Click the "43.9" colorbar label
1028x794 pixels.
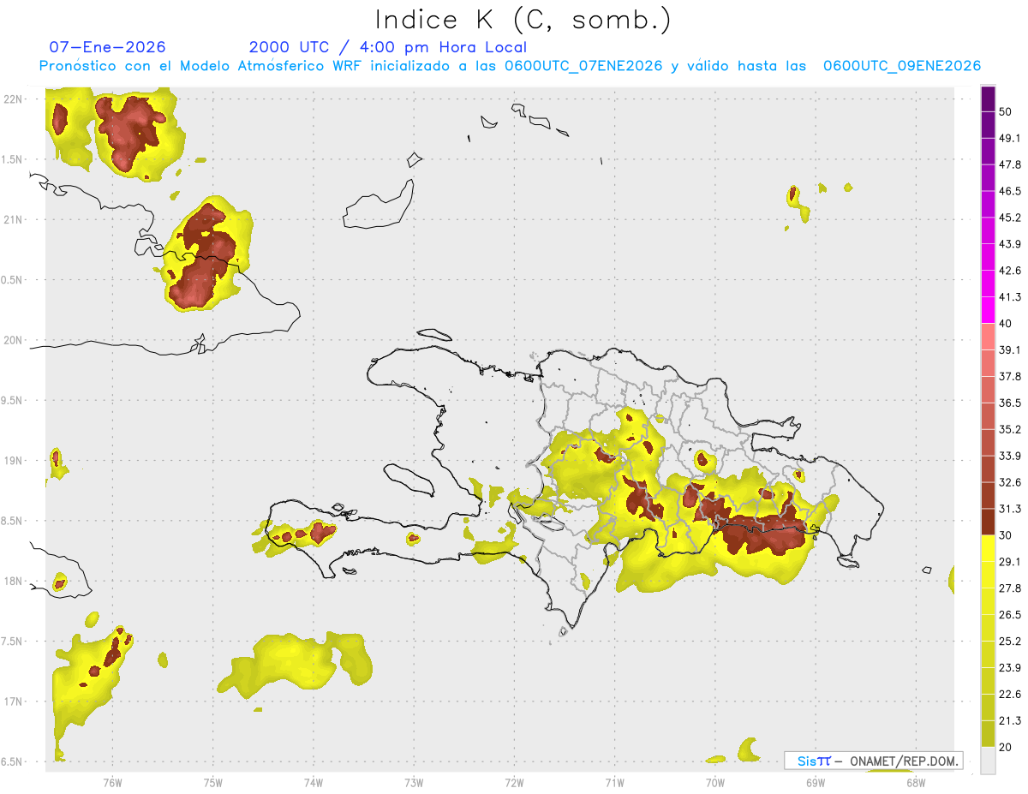pos(1010,244)
